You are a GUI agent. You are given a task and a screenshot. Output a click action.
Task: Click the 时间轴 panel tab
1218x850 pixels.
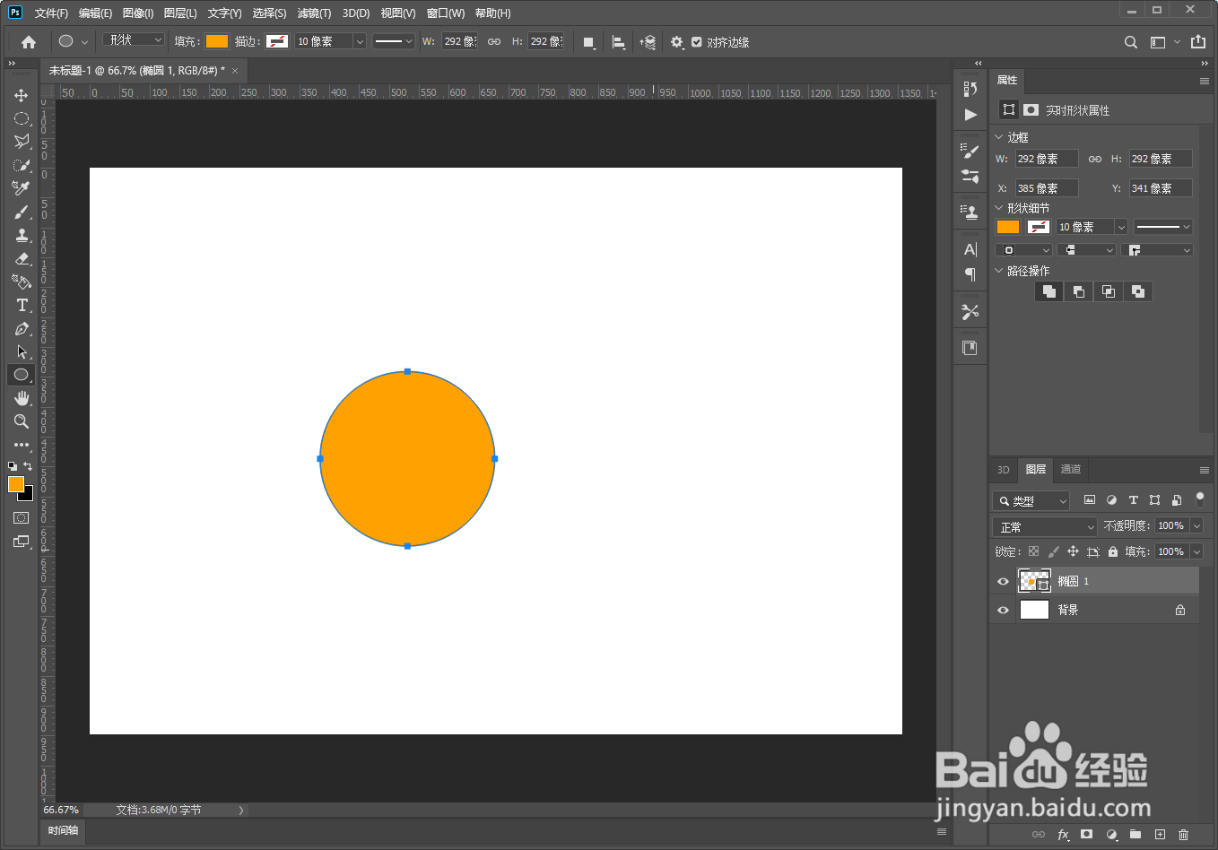click(63, 830)
